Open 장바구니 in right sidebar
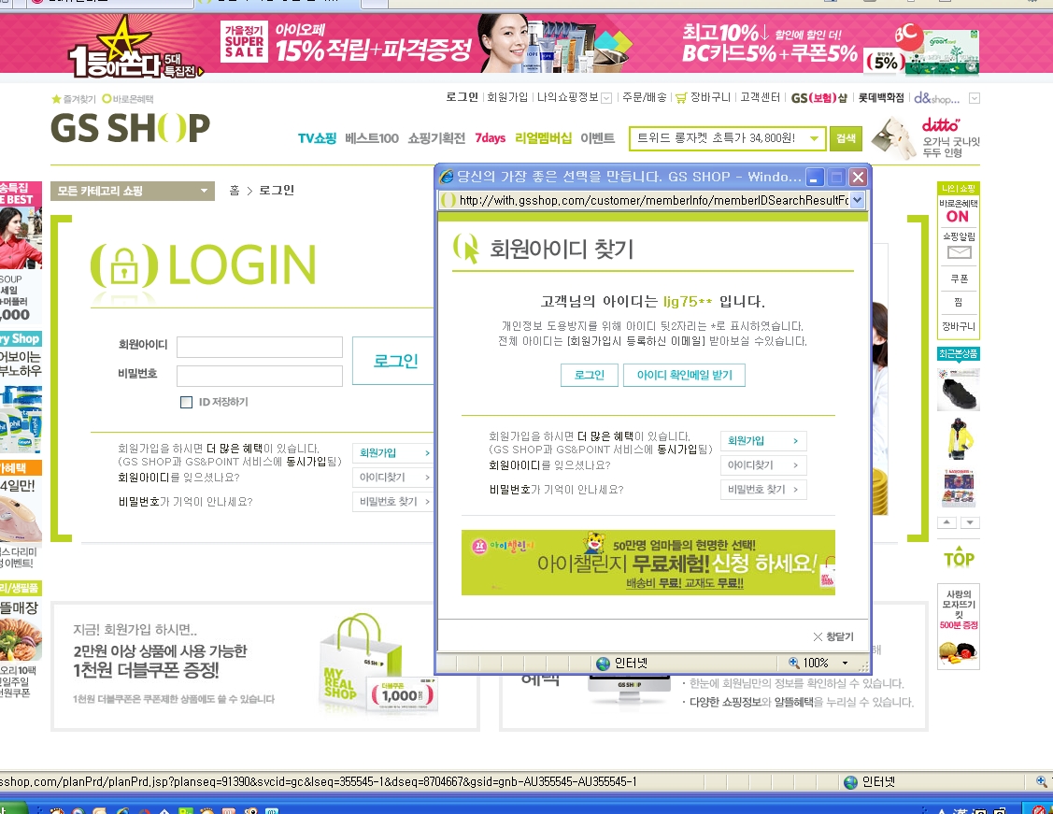The width and height of the screenshot is (1053, 814). [x=959, y=326]
